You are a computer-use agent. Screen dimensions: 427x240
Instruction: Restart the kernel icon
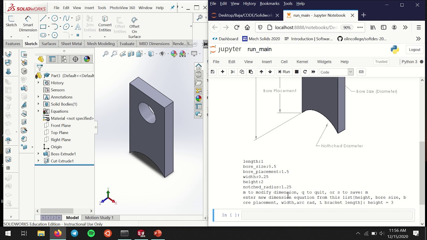coord(305,72)
